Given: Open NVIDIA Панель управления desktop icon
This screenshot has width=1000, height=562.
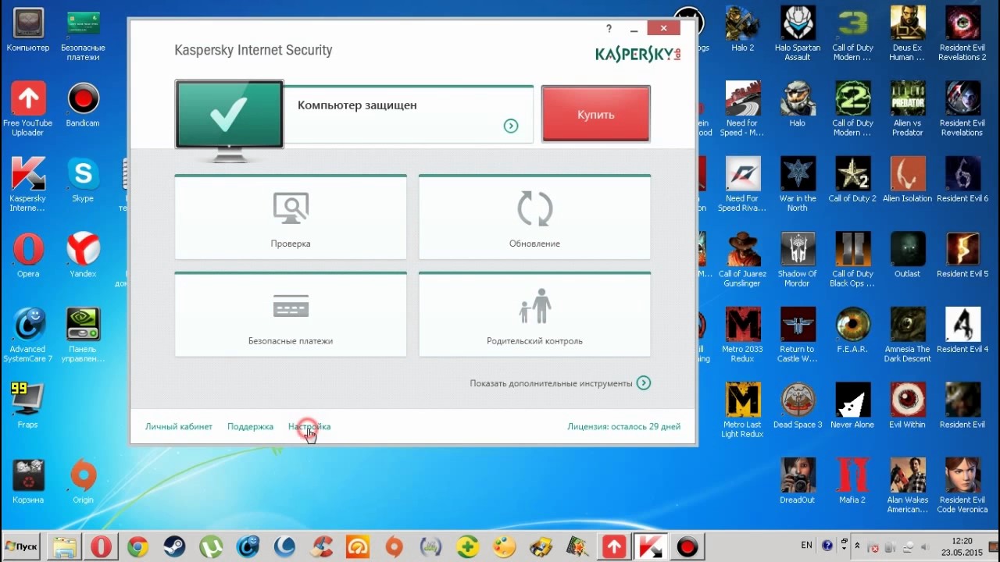Looking at the screenshot, I should click(83, 335).
